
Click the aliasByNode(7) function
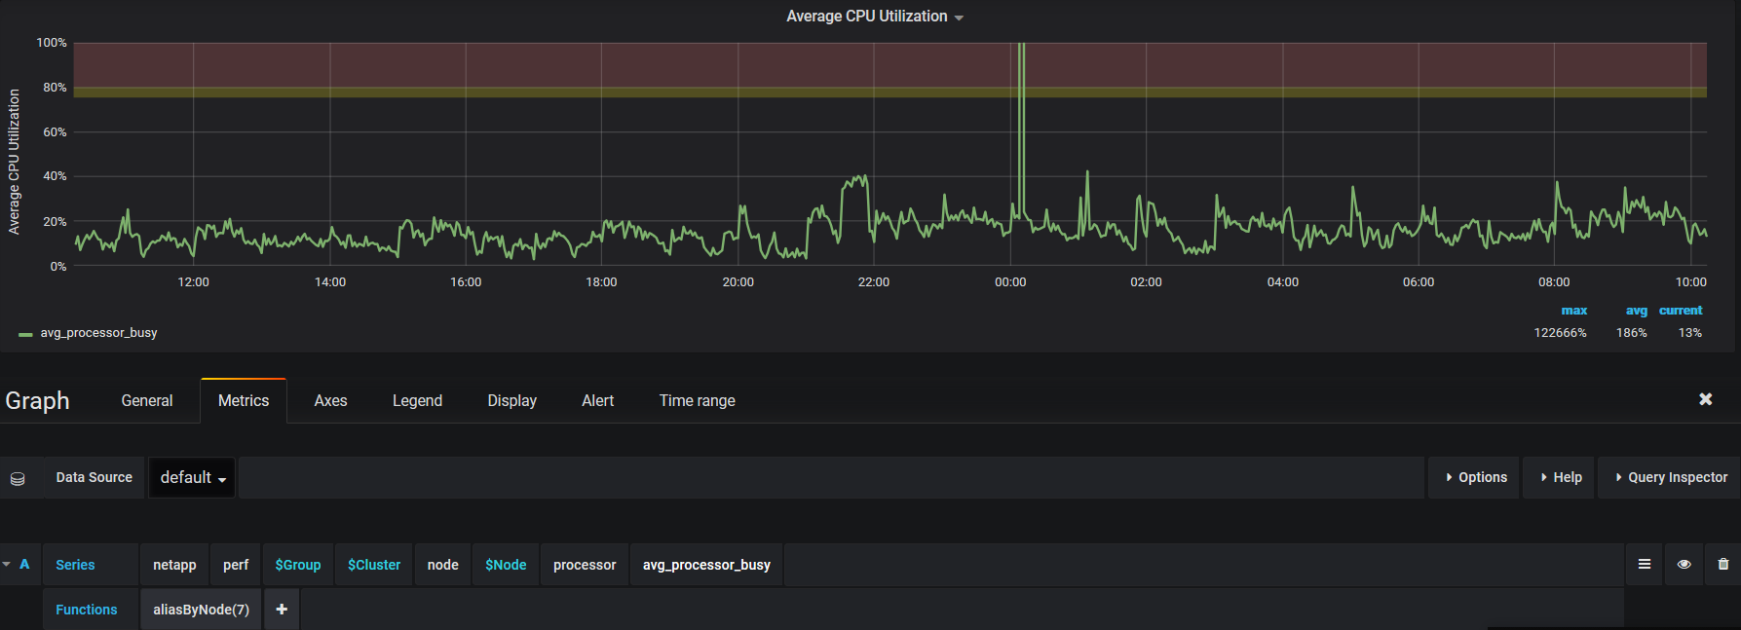click(x=201, y=610)
